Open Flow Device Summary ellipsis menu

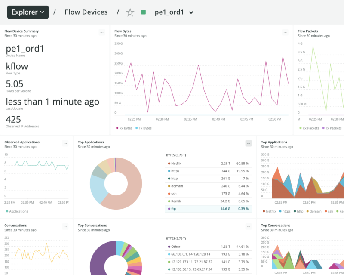102,32
